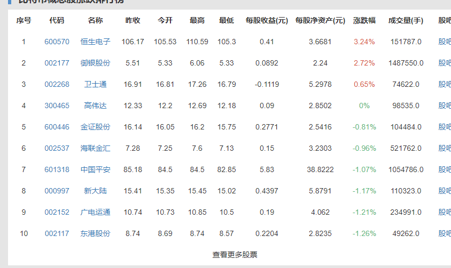Select the -0.81% change value
451x268 pixels.
point(364,127)
